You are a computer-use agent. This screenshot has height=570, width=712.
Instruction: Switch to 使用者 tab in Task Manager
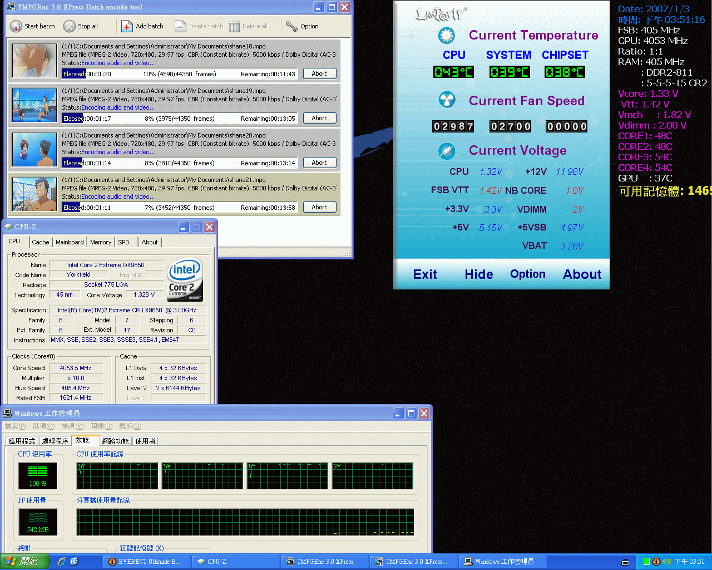point(145,441)
